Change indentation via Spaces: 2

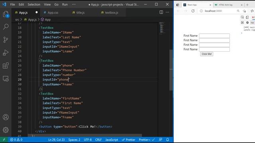pos(74,139)
